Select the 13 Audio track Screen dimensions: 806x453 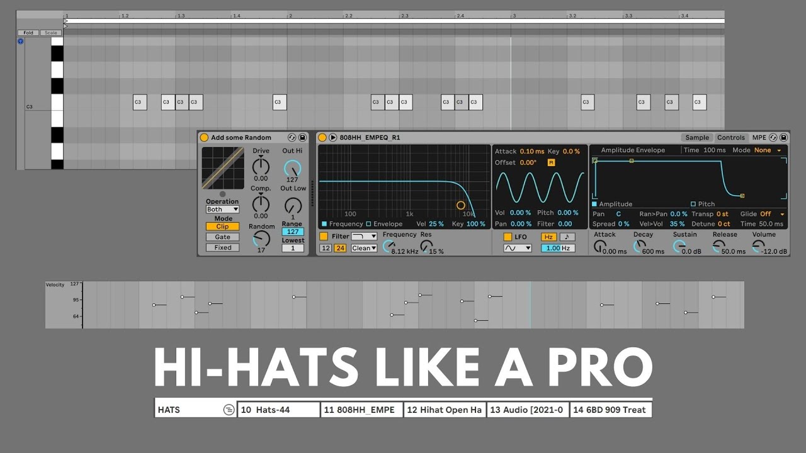pos(528,410)
